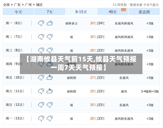Image resolution: width=163 pixels, height=128 pixels.
Task: Select the 周二（7日）date label
Action: point(14,37)
